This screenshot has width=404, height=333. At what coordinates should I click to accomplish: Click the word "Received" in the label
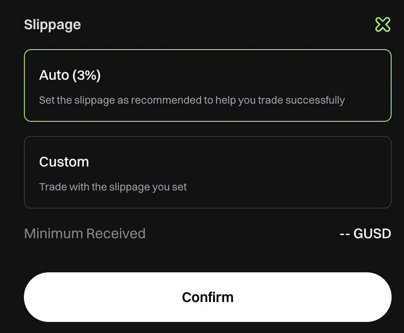click(116, 233)
